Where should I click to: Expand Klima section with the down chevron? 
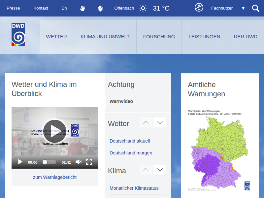(x=160, y=170)
